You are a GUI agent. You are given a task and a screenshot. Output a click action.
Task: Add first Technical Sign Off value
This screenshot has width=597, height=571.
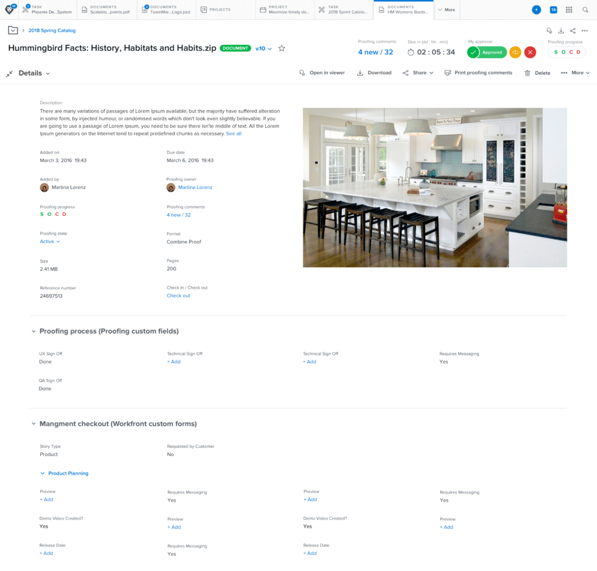pos(174,362)
